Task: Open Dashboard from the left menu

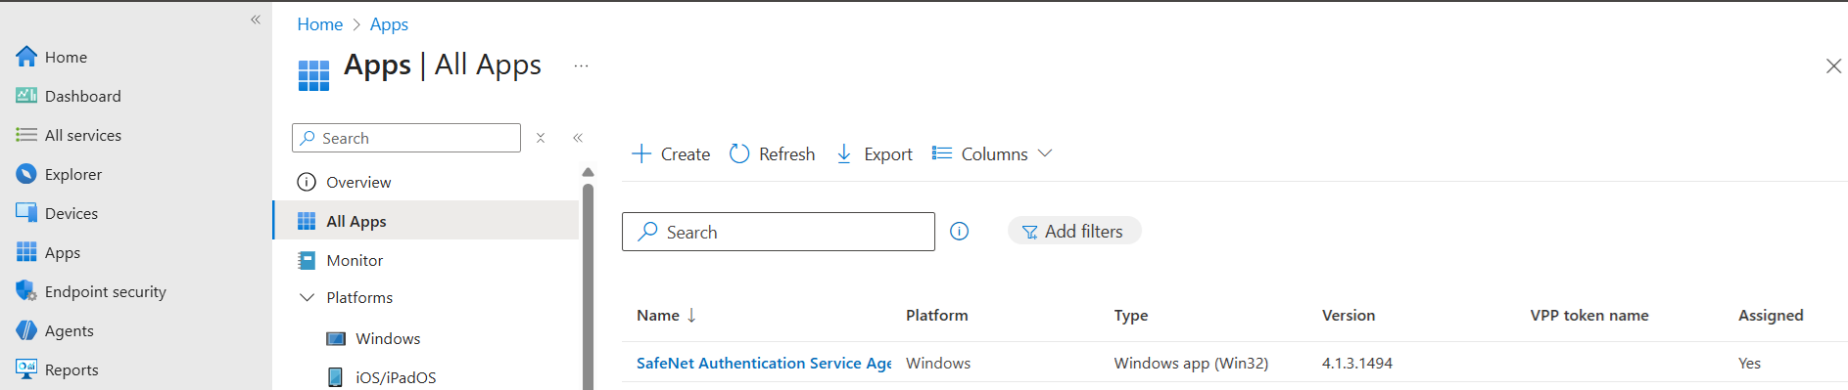Action: coord(83,96)
